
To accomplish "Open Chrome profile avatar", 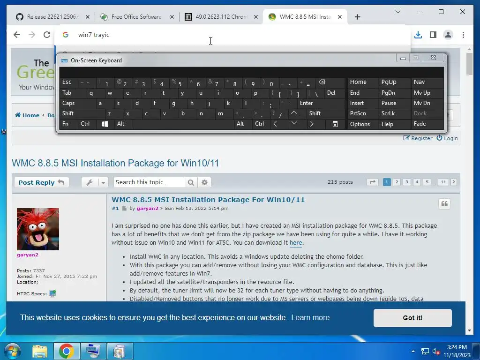I will tap(448, 35).
